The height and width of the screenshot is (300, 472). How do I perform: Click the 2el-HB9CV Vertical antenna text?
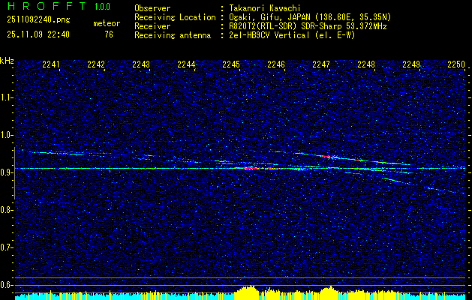291,35
